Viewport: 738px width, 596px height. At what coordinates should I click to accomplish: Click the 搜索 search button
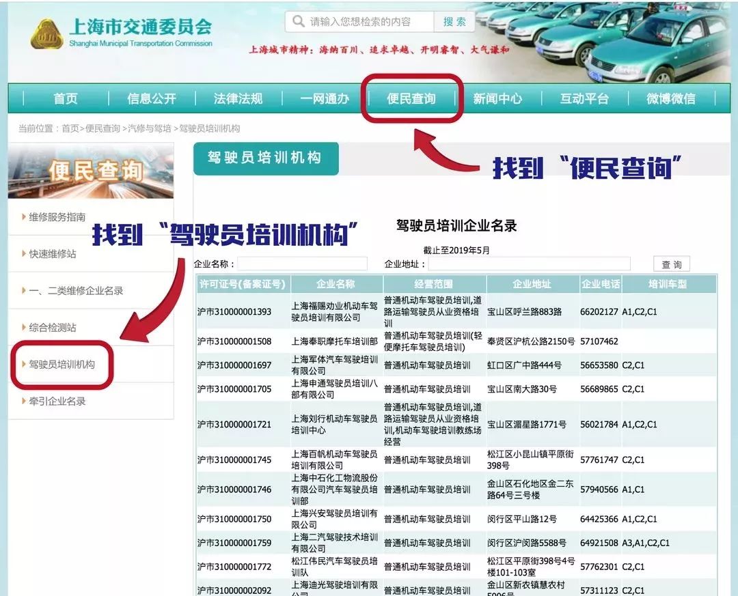[454, 21]
